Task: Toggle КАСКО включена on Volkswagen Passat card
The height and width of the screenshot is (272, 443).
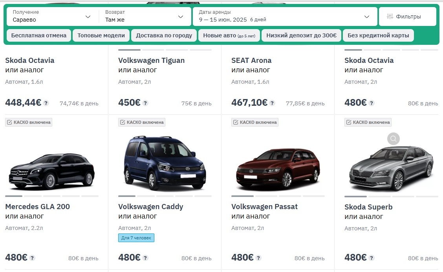Action: pyautogui.click(x=255, y=122)
